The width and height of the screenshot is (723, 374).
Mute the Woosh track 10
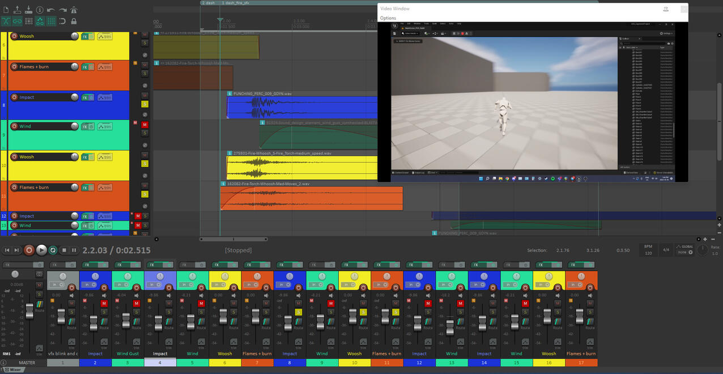[144, 154]
